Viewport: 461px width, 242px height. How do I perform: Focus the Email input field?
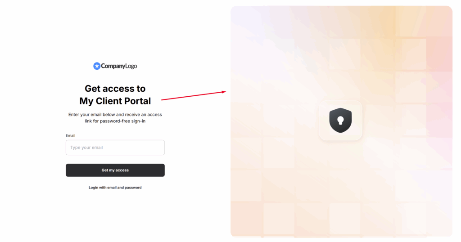coord(115,148)
